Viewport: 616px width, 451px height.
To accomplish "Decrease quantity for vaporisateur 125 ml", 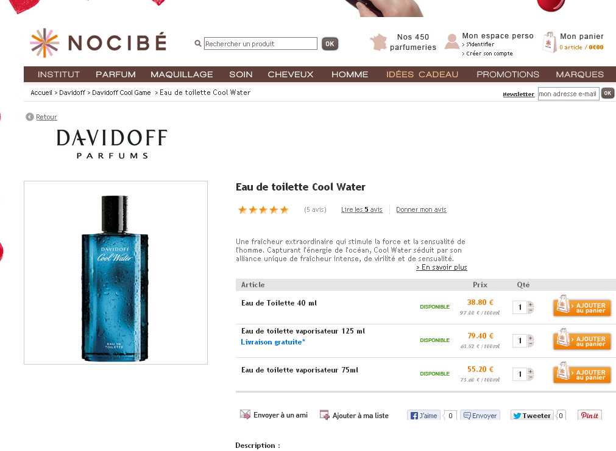I will [x=530, y=344].
